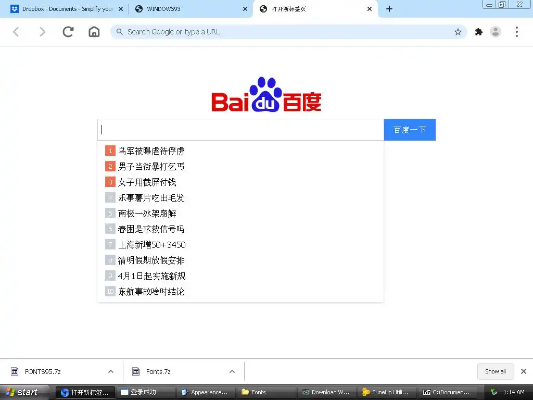Select suggestion 男子当街暴打乞丐

[151, 166]
